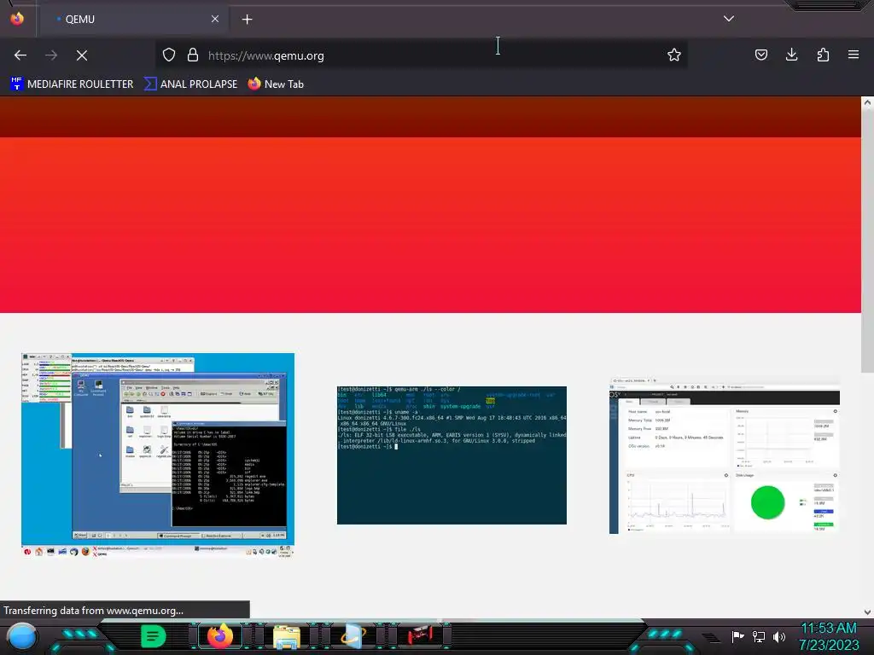Click the clock showing 11:53 AM
Screen dimensions: 874x655
tap(829, 636)
